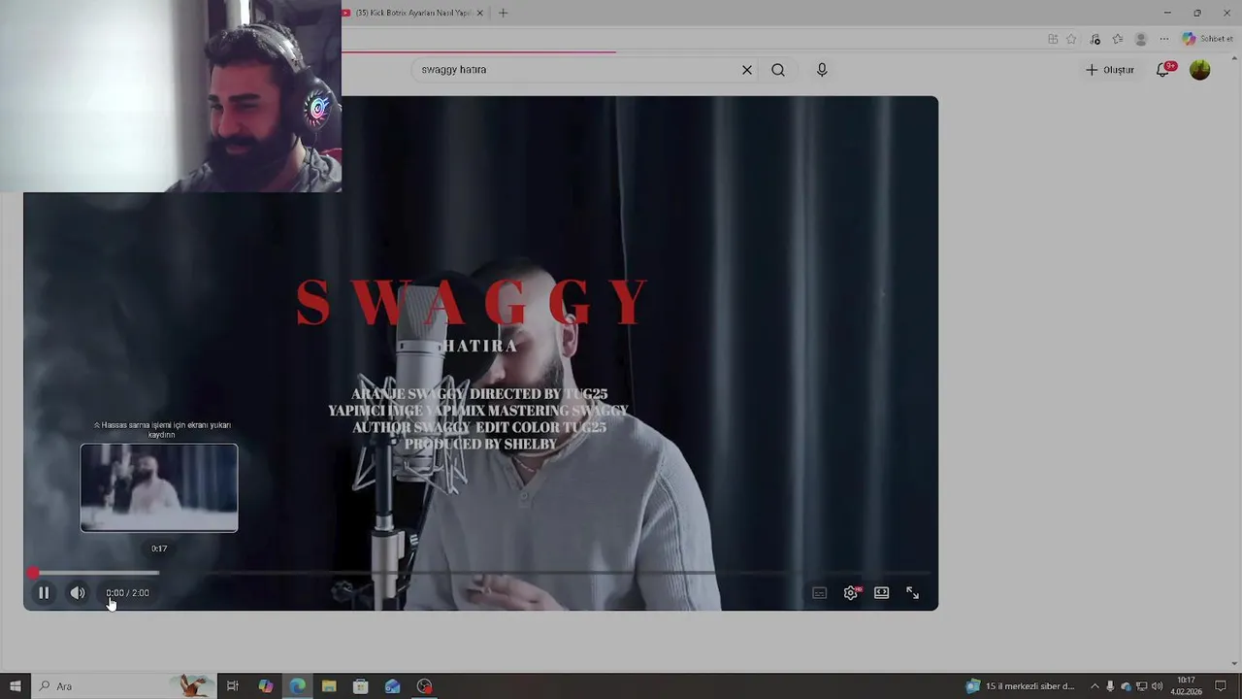Image resolution: width=1242 pixels, height=699 pixels.
Task: Add this page to favorites star
Action: [1071, 39]
